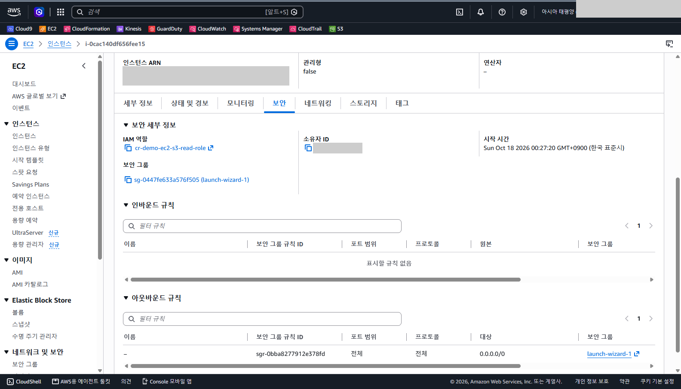681x389 pixels.
Task: Click the outbound rules horizontal scrollbar
Action: (325, 366)
